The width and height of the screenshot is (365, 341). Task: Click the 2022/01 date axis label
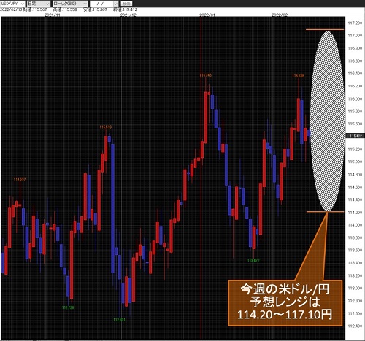point(207,15)
